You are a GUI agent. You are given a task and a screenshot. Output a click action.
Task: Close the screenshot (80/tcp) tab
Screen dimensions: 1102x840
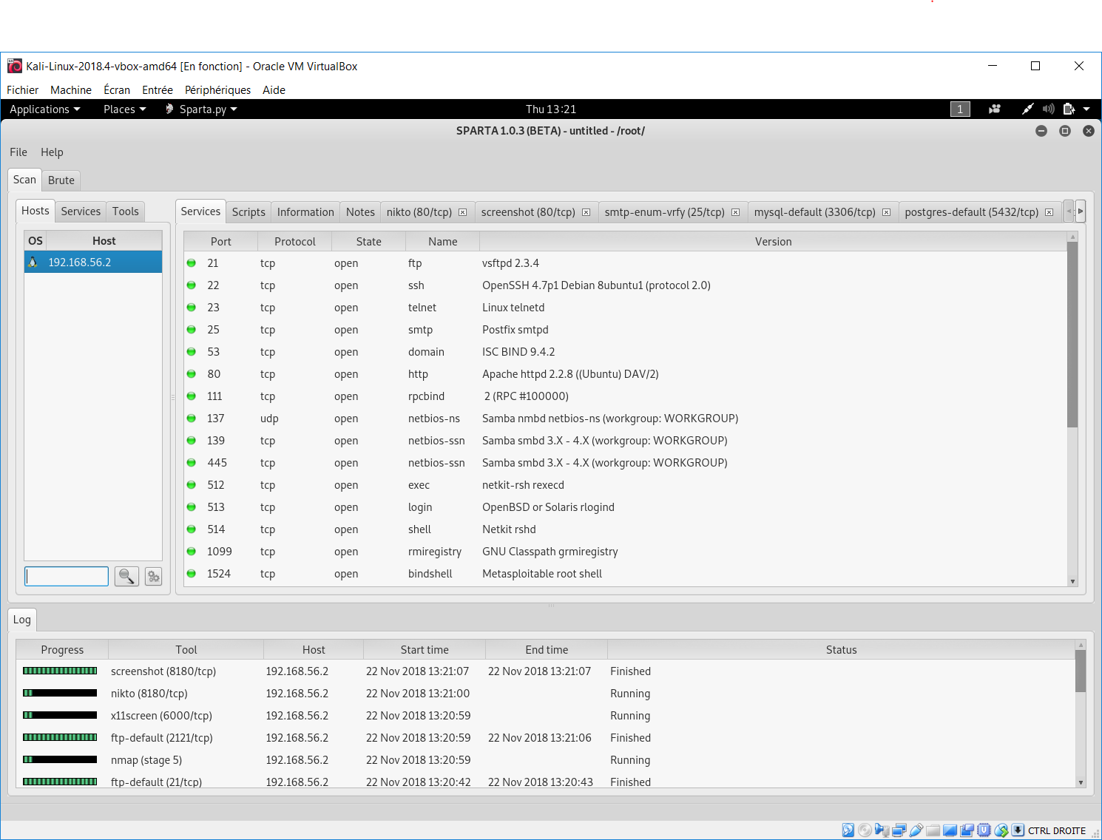pos(586,212)
